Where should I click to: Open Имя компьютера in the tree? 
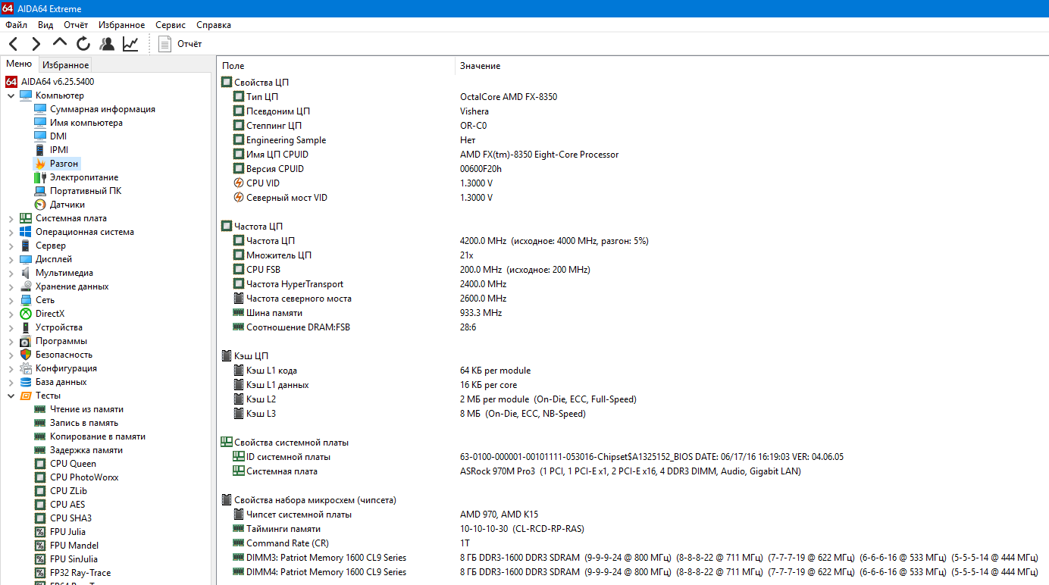[x=86, y=123]
